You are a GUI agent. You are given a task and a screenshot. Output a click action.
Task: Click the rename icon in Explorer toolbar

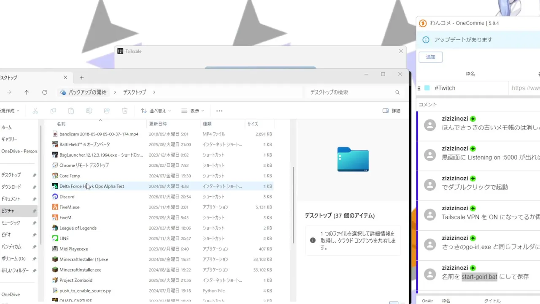(x=89, y=111)
